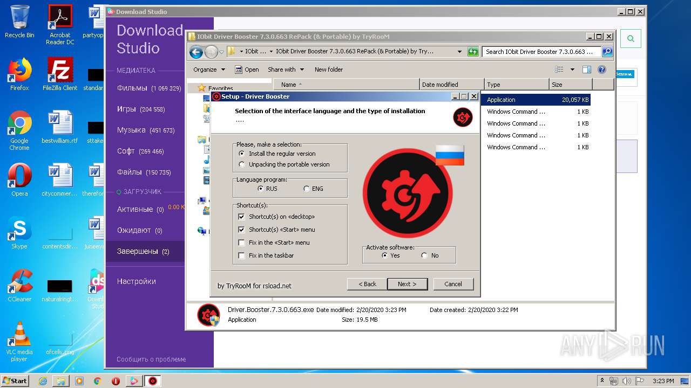Click New folder in Explorer toolbar
Image resolution: width=691 pixels, height=388 pixels.
coord(329,70)
